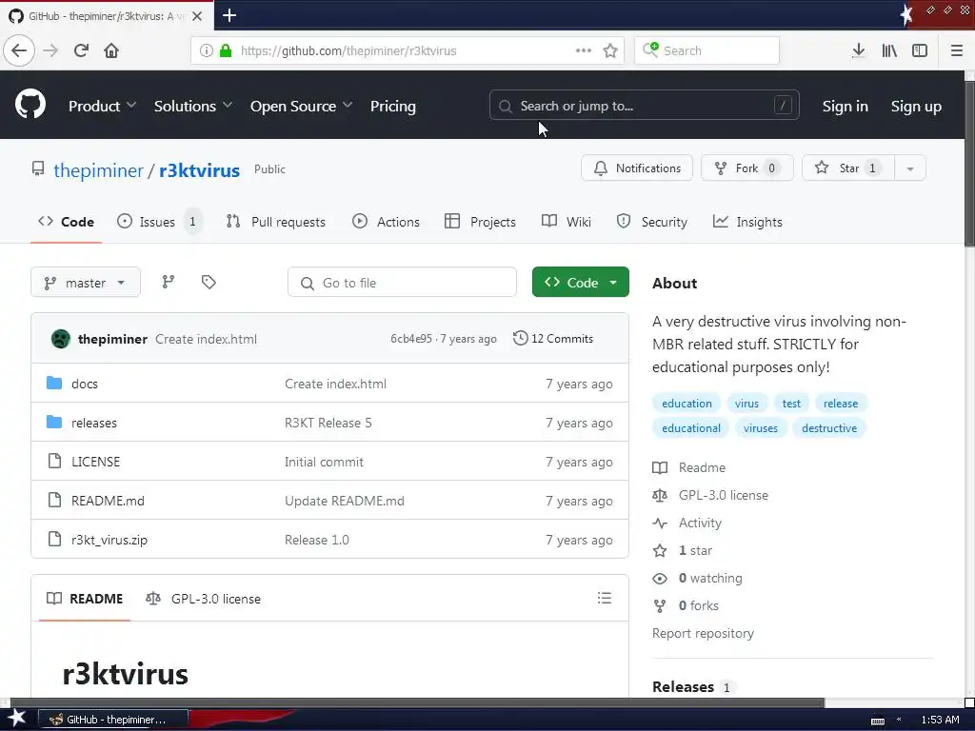Switch to the Security tab

click(651, 222)
